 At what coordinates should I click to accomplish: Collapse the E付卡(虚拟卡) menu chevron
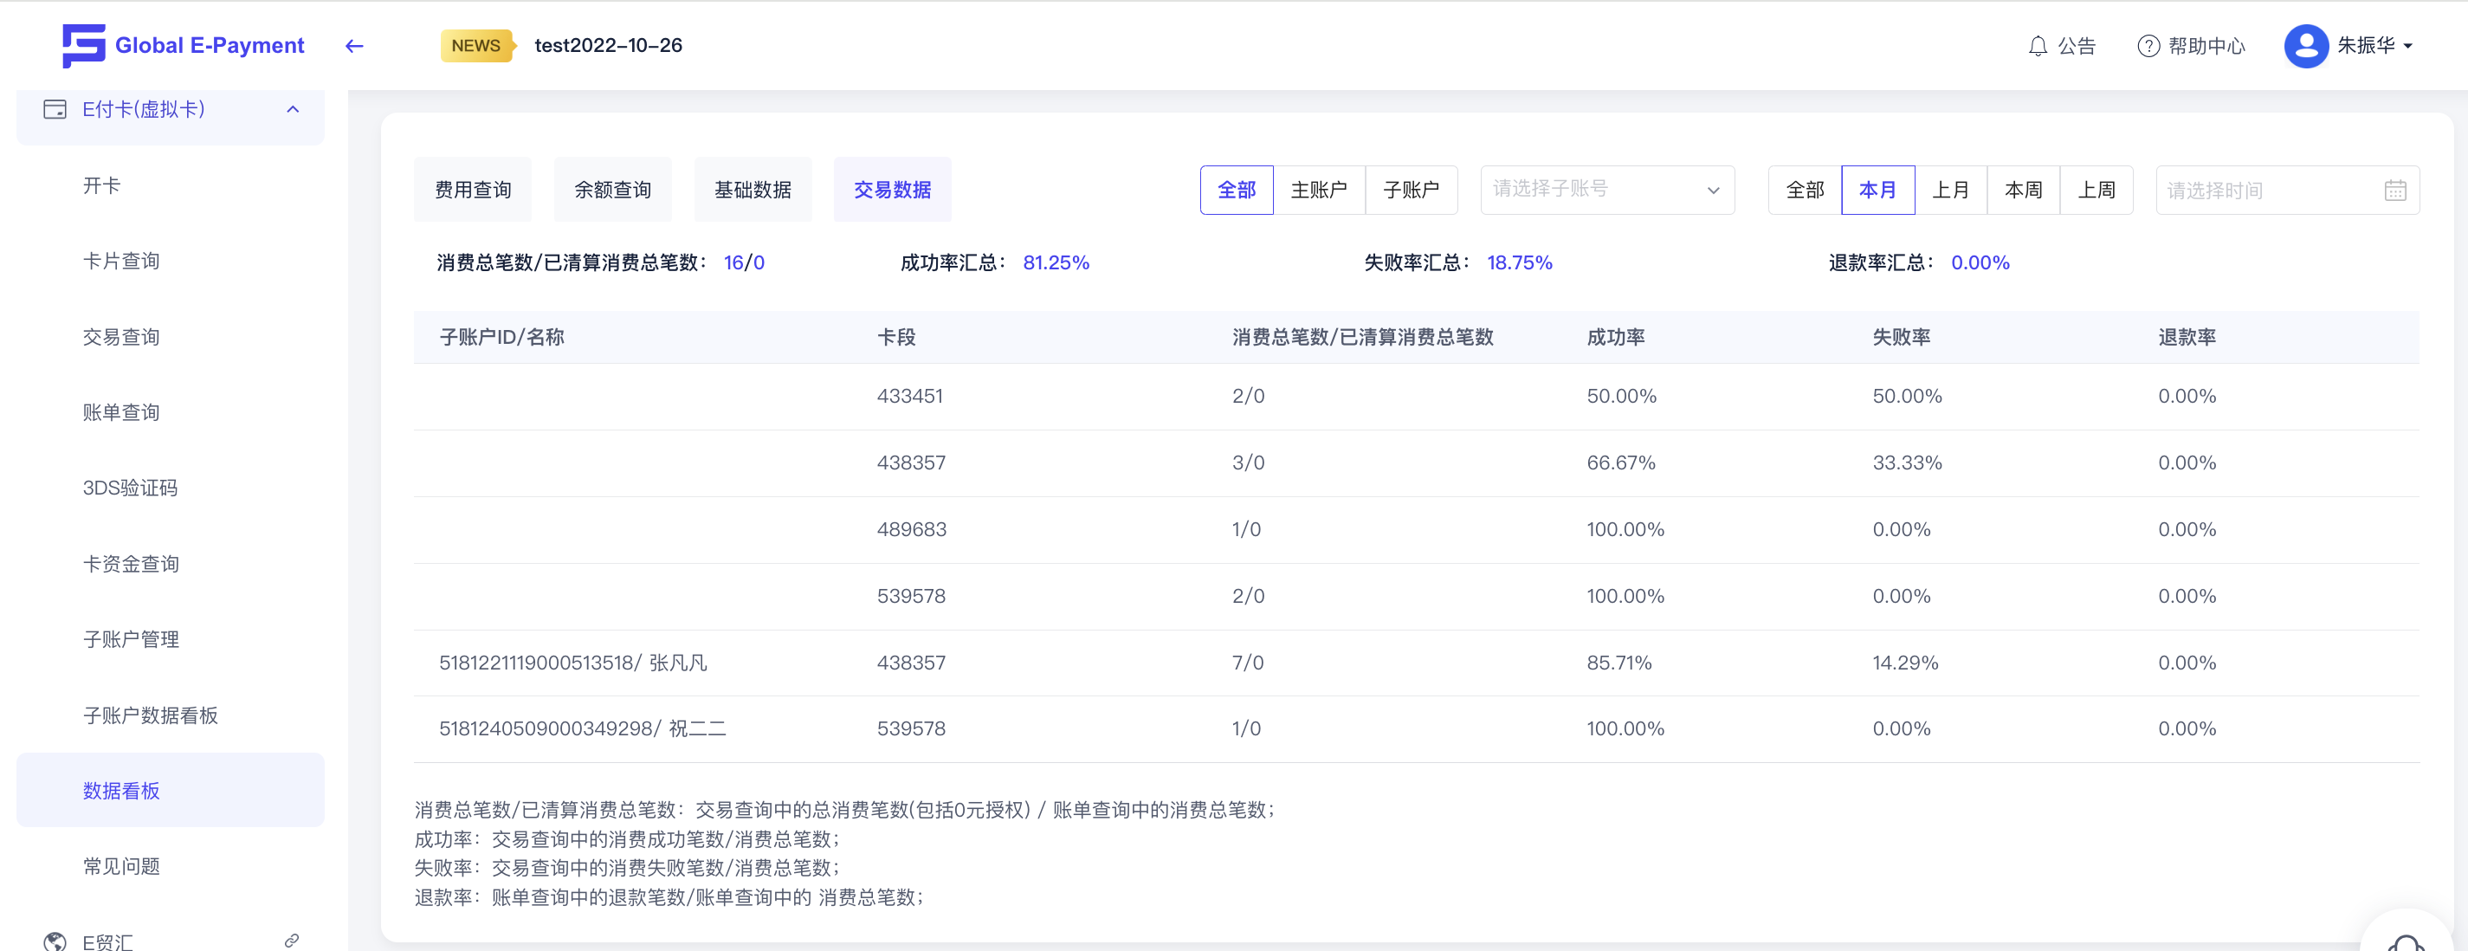(294, 109)
